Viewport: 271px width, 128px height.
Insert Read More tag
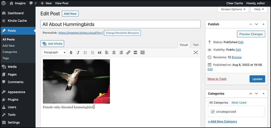click(x=135, y=53)
